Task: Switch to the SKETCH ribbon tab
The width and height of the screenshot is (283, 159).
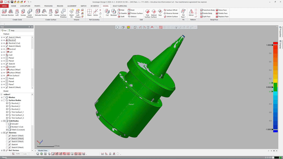Action: [83, 6]
